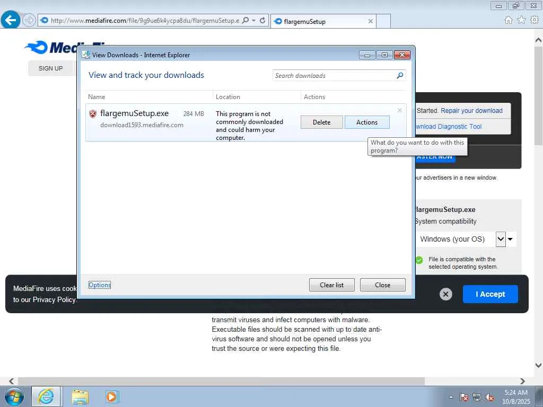543x407 pixels.
Task: Open the Favorites star icon
Action: tap(521, 20)
